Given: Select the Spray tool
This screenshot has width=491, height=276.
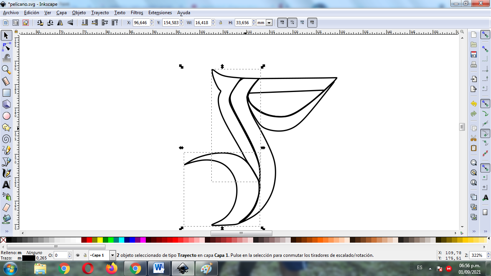Looking at the screenshot, I should 6,196.
